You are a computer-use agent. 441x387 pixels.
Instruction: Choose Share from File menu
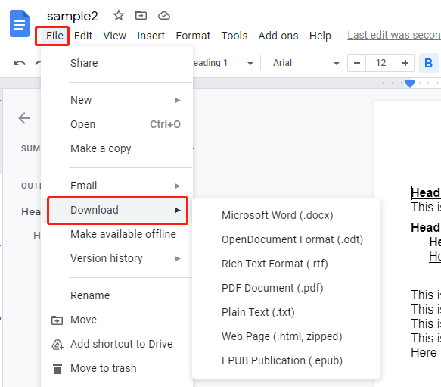click(116, 63)
